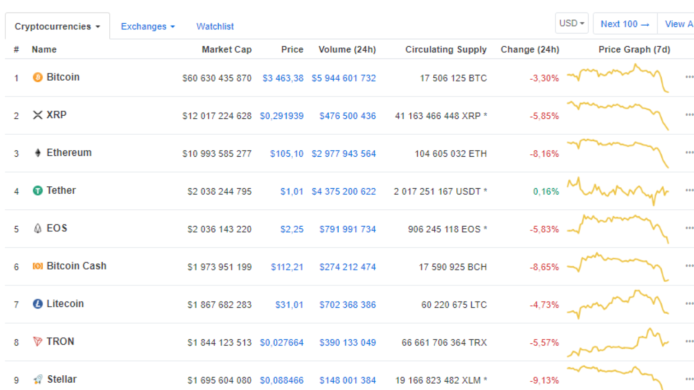The height and width of the screenshot is (390, 694).
Task: Click Bitcoin market cap $60 630 435 870
Action: [217, 78]
